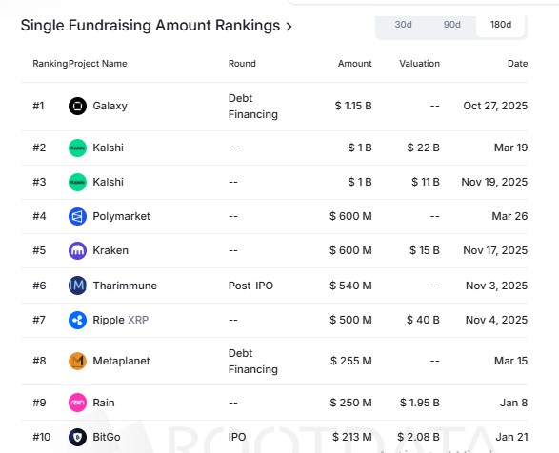
Task: Click the Nov 19, 2025 date cell
Action: [x=494, y=182]
